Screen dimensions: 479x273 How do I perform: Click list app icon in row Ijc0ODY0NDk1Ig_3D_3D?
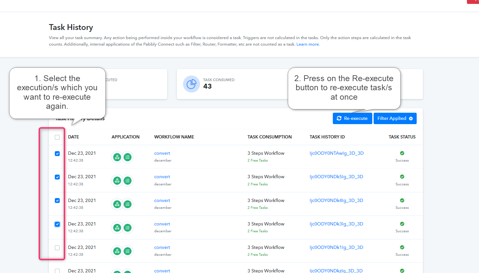[x=128, y=251]
